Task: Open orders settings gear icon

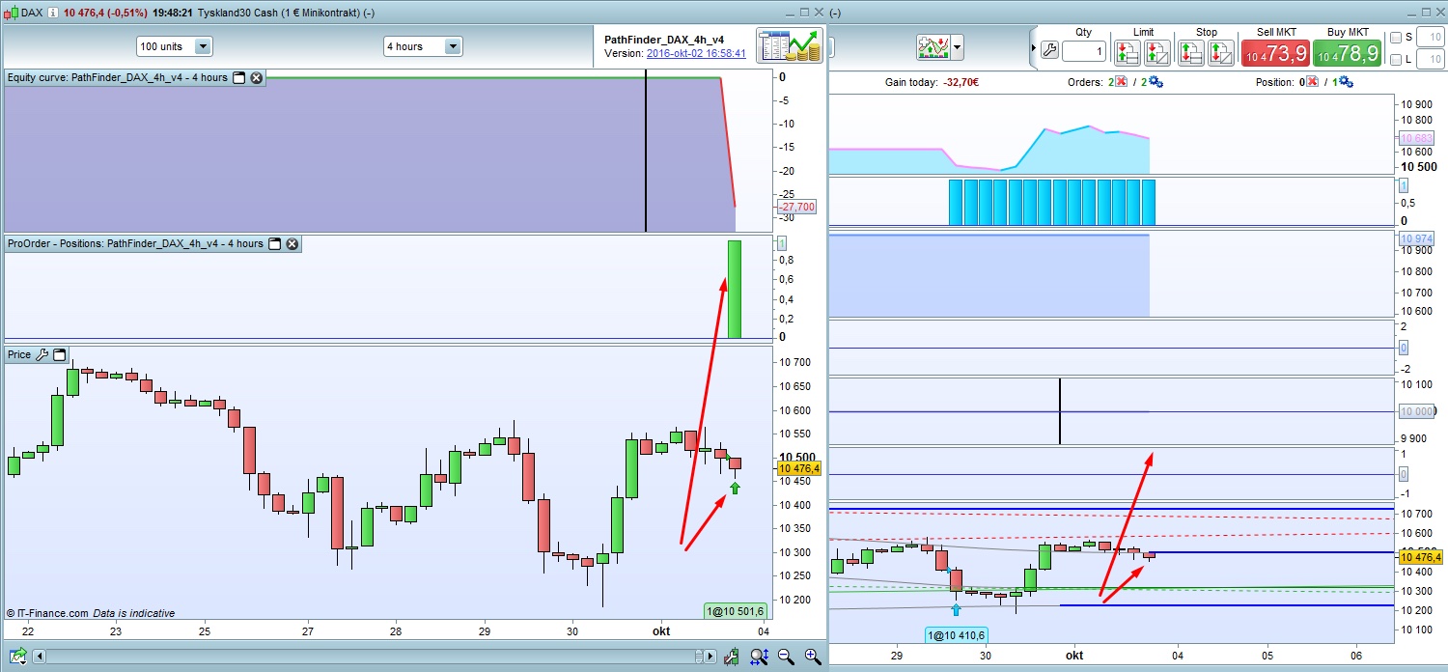Action: (1156, 82)
